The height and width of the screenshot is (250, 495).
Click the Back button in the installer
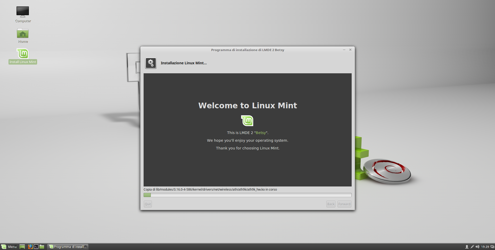[331, 204]
